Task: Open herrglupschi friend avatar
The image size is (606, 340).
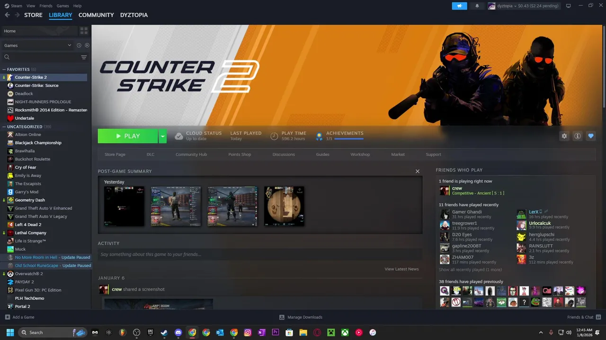Action: (x=521, y=237)
